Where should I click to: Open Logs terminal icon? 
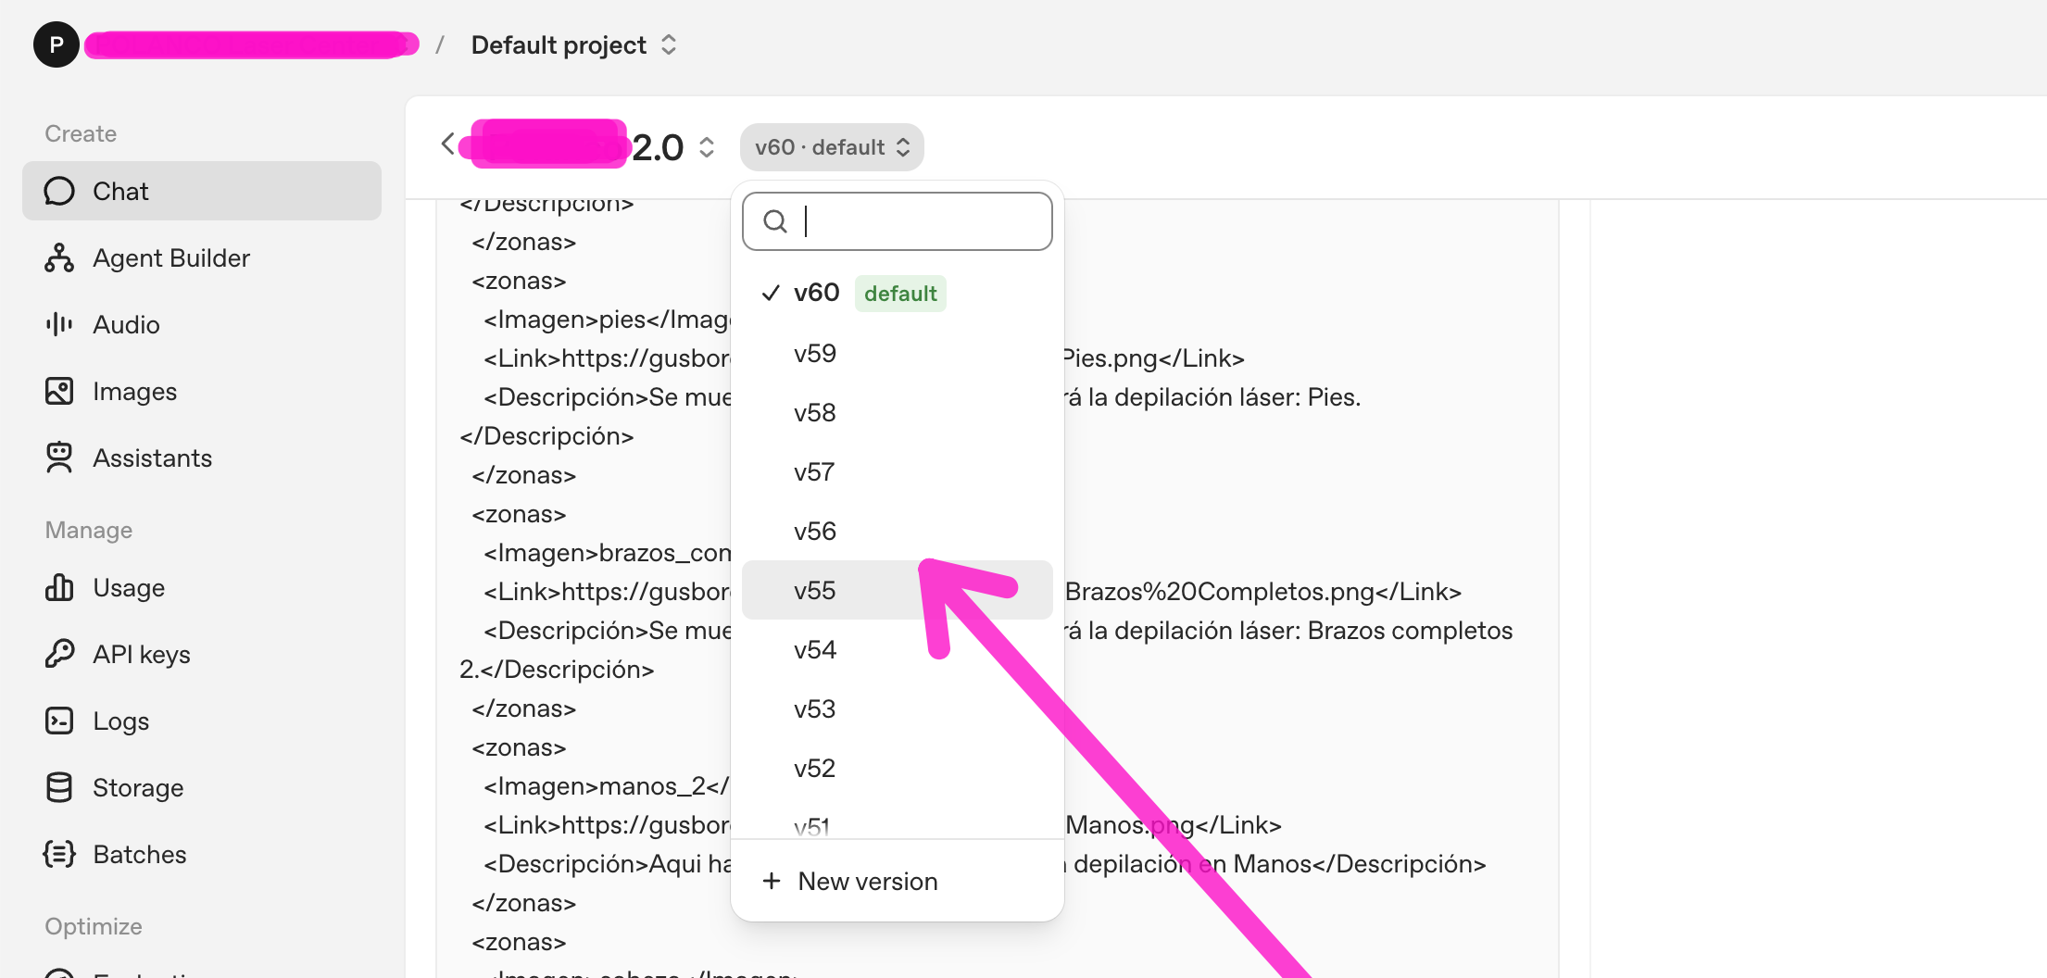(59, 721)
